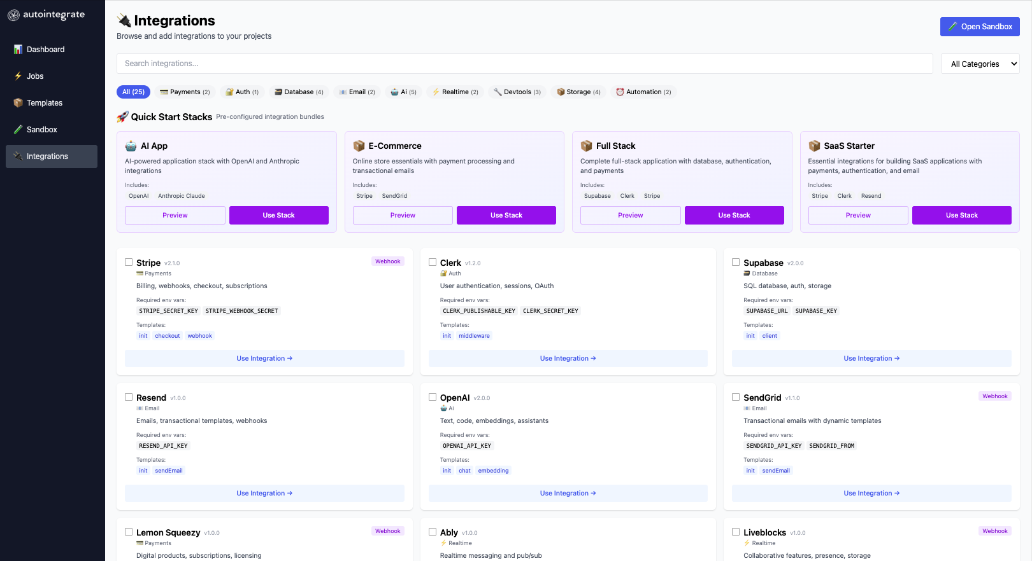Image resolution: width=1032 pixels, height=561 pixels.
Task: Click the Integrations plug icon in sidebar
Action: pos(18,156)
